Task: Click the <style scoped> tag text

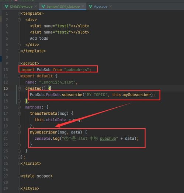Action: point(37,176)
